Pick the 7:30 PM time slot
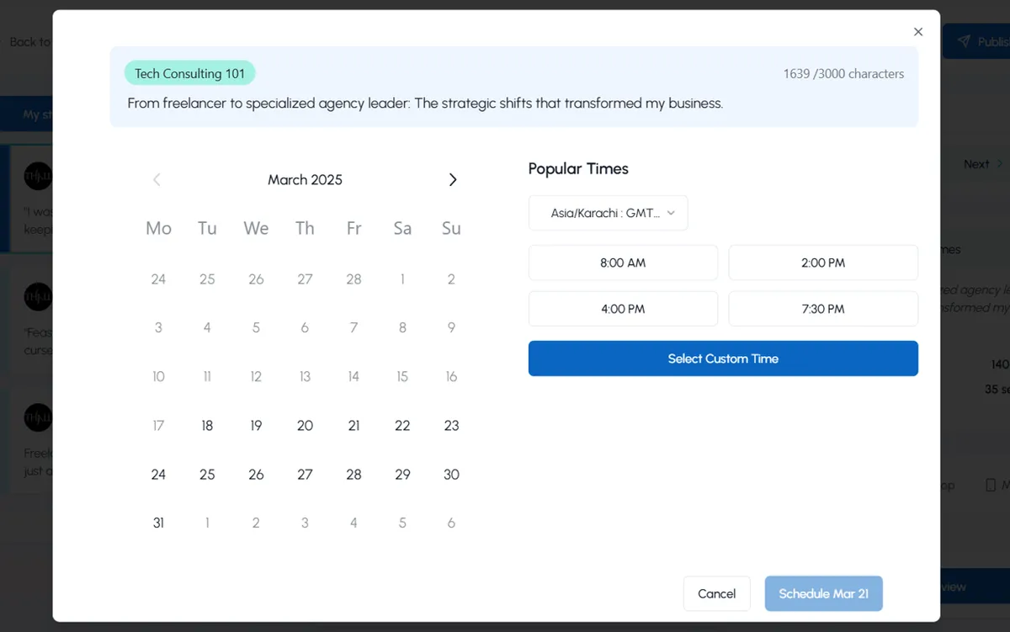This screenshot has height=632, width=1010. click(823, 308)
